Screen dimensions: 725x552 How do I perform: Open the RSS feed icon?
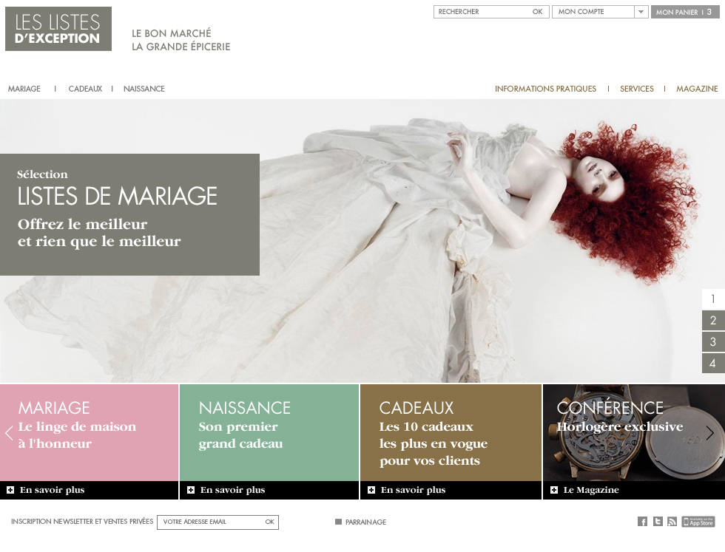672,522
